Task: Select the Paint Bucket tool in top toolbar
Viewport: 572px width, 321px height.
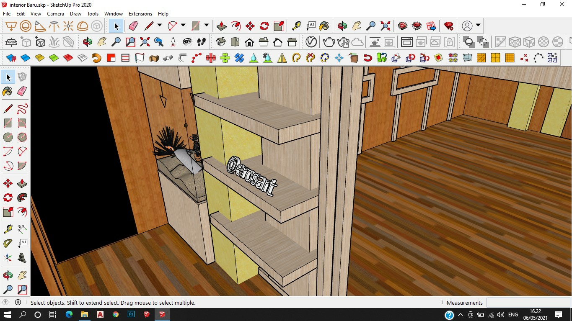Action: 324,26
